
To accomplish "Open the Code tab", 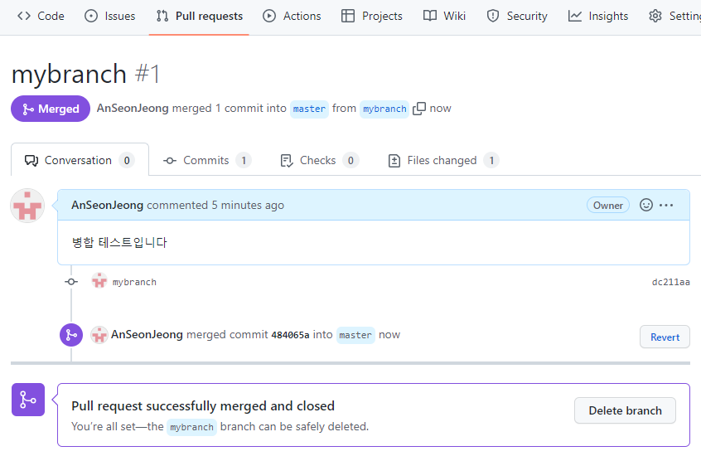I will click(x=41, y=16).
